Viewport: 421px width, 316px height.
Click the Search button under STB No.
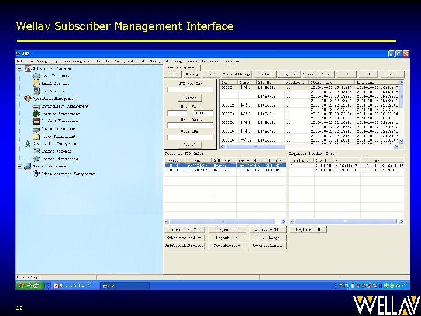tap(190, 98)
